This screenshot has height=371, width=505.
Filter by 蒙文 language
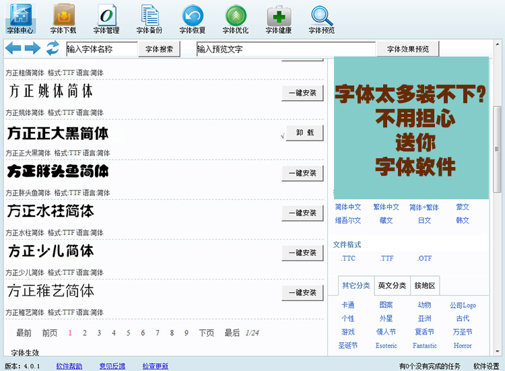tap(463, 207)
